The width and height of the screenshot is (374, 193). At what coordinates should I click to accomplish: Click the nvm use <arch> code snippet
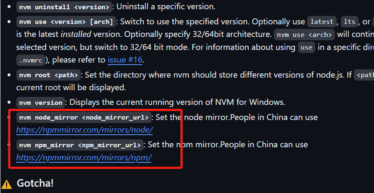[305, 35]
